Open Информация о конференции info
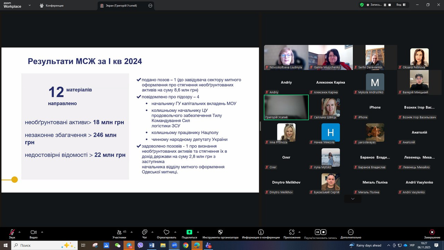 point(261,234)
